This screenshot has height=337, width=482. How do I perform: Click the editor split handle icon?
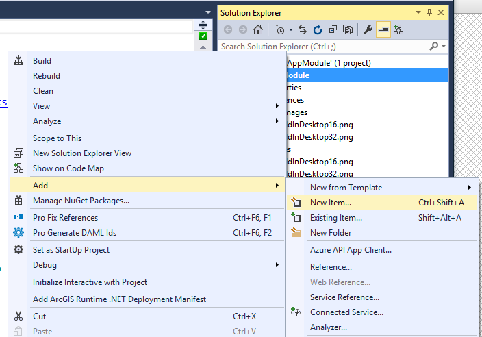pyautogui.click(x=203, y=25)
